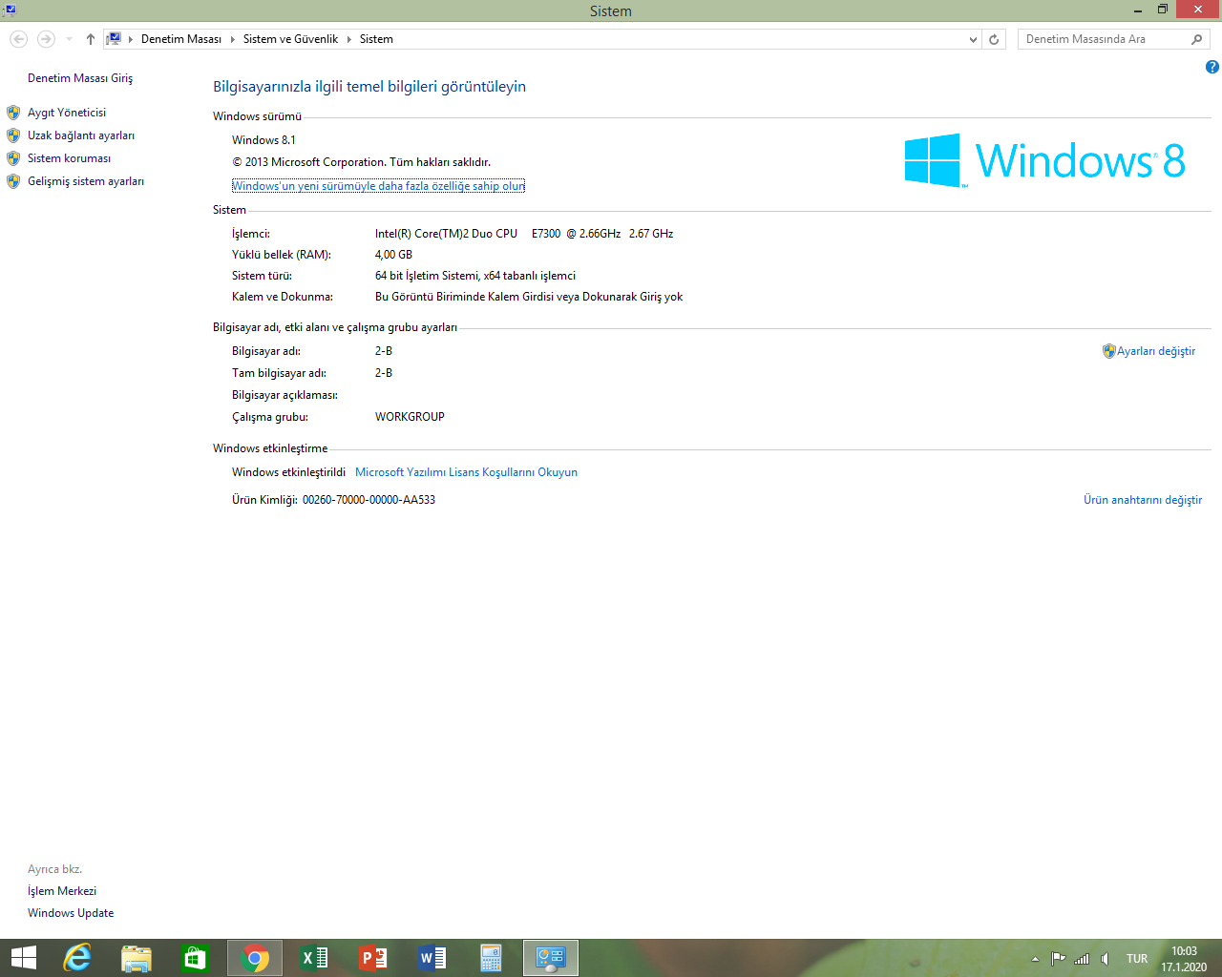This screenshot has width=1222, height=977.
Task: Click the volume speaker tray icon
Action: 1105,959
